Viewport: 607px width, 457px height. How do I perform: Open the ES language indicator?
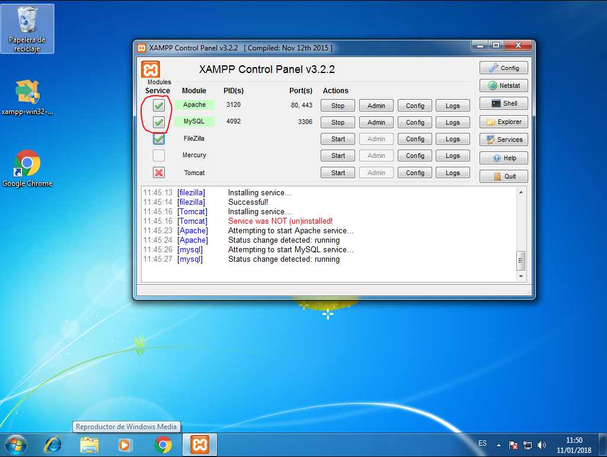[482, 443]
